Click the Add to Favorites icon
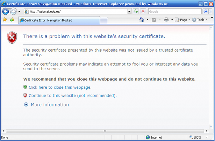 (12, 20)
